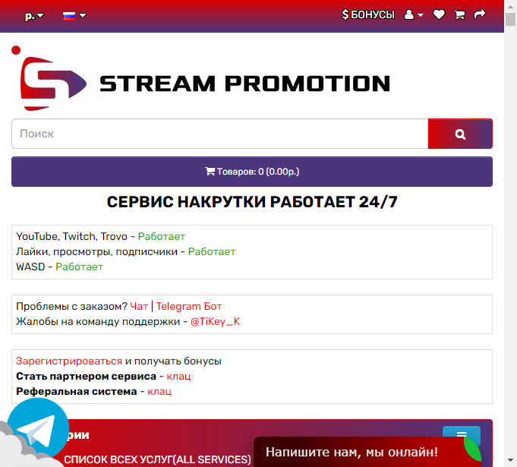
Task: Open the Telegram floating bubble
Action: click(x=38, y=429)
